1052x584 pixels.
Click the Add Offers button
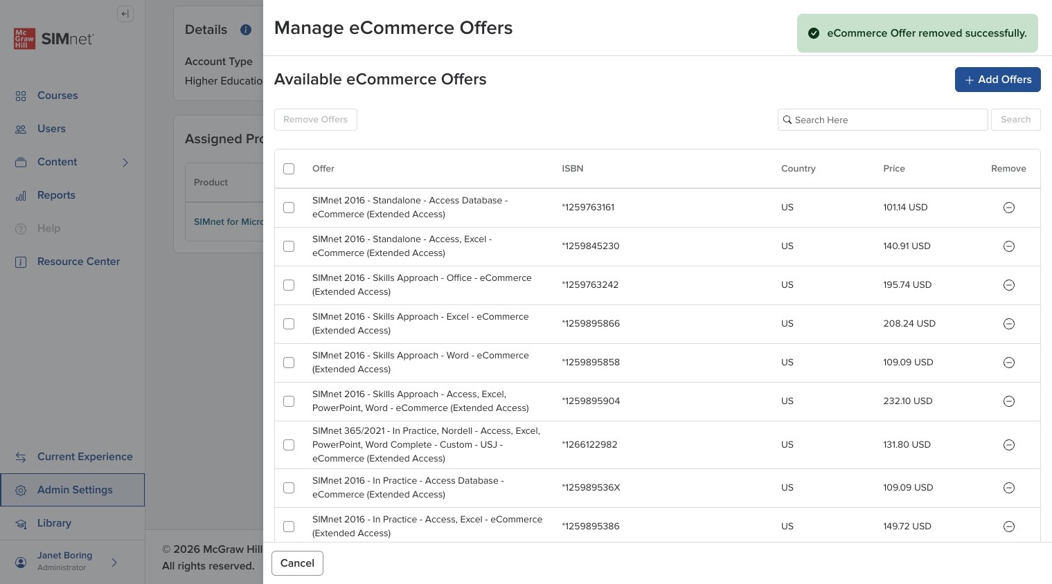997,80
